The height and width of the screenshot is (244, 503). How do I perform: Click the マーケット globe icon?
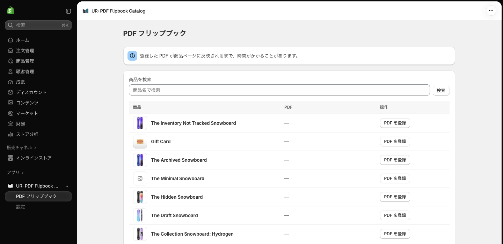point(10,113)
